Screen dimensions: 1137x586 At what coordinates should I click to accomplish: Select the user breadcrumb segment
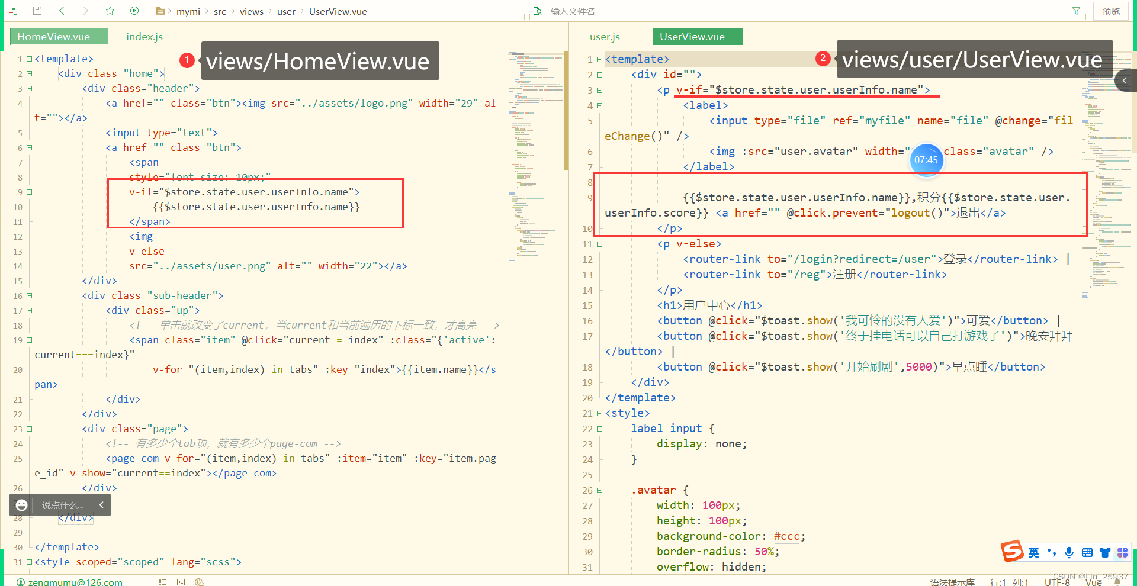(x=286, y=12)
